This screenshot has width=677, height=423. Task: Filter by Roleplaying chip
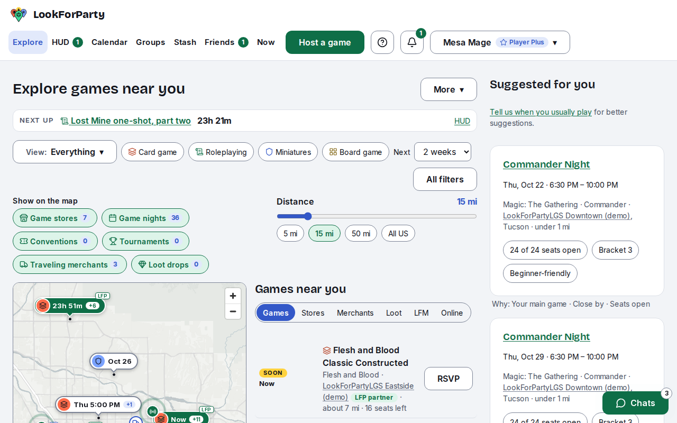(221, 152)
